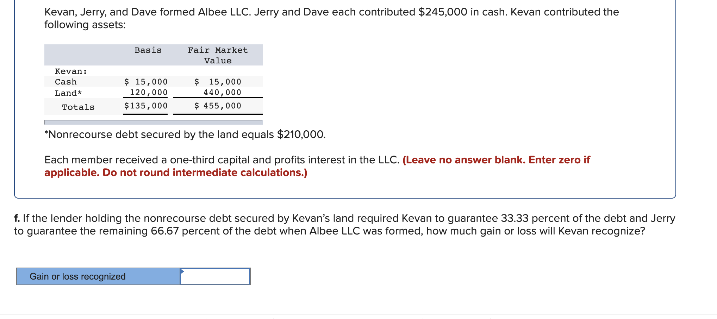Image resolution: width=717 pixels, height=319 pixels.
Task: Select the $135,000 basis total value
Action: click(x=145, y=105)
